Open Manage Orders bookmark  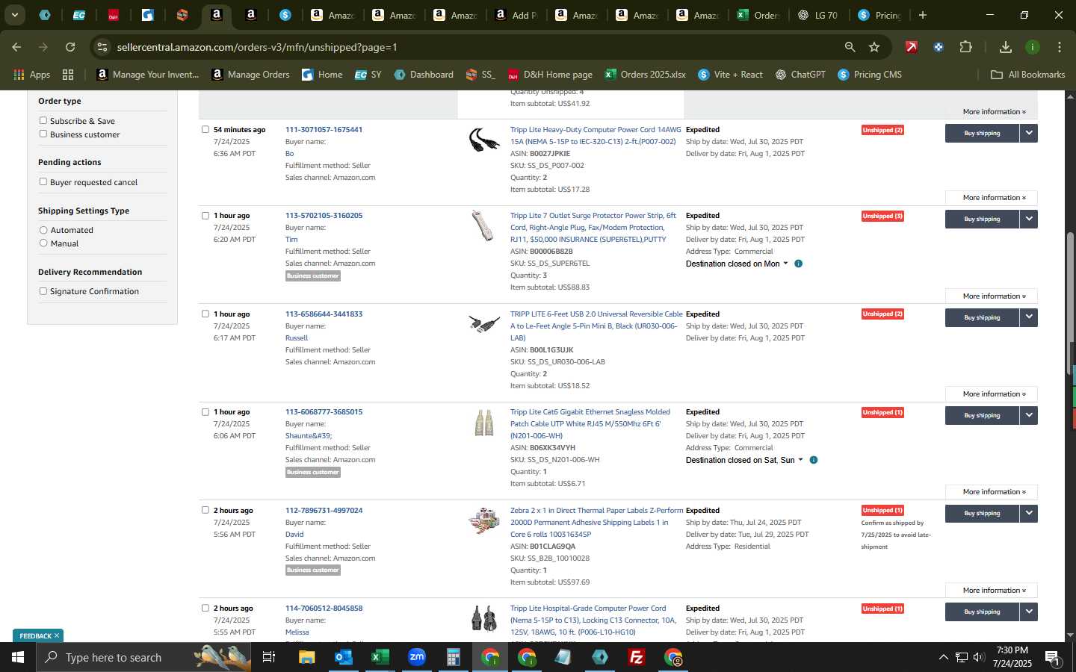251,75
